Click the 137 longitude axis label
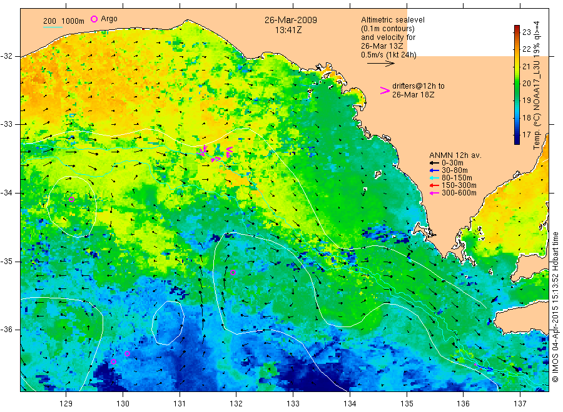The width and height of the screenshot is (563, 412). tap(520, 404)
